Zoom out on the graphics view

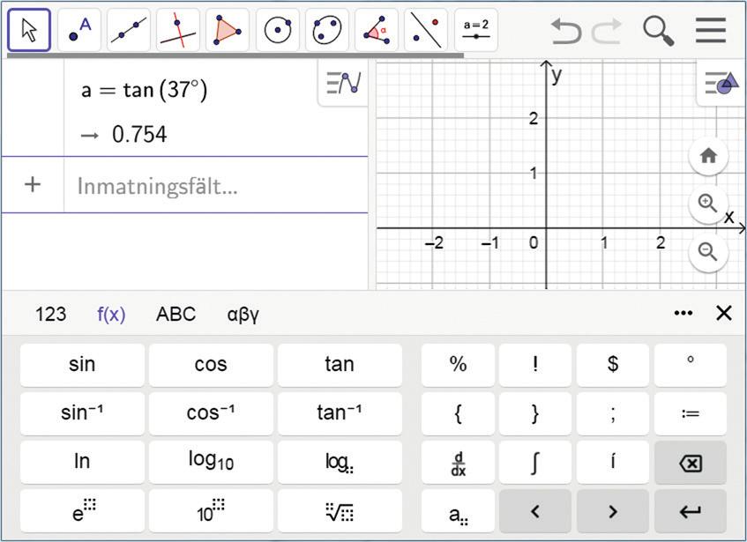point(708,252)
